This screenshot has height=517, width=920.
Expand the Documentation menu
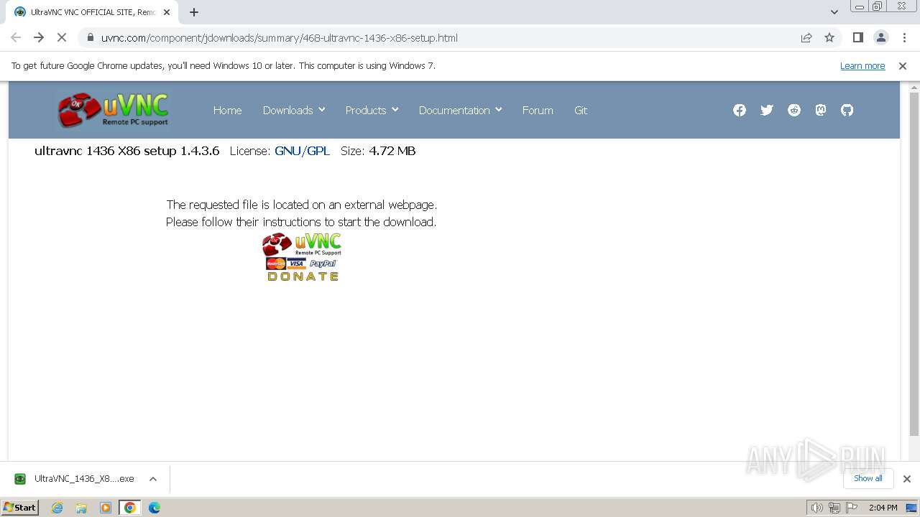click(460, 110)
